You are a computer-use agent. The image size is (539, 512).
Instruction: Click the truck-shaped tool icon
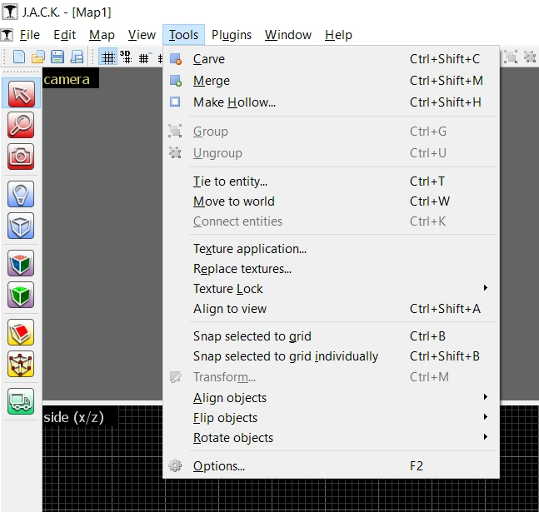[x=21, y=401]
